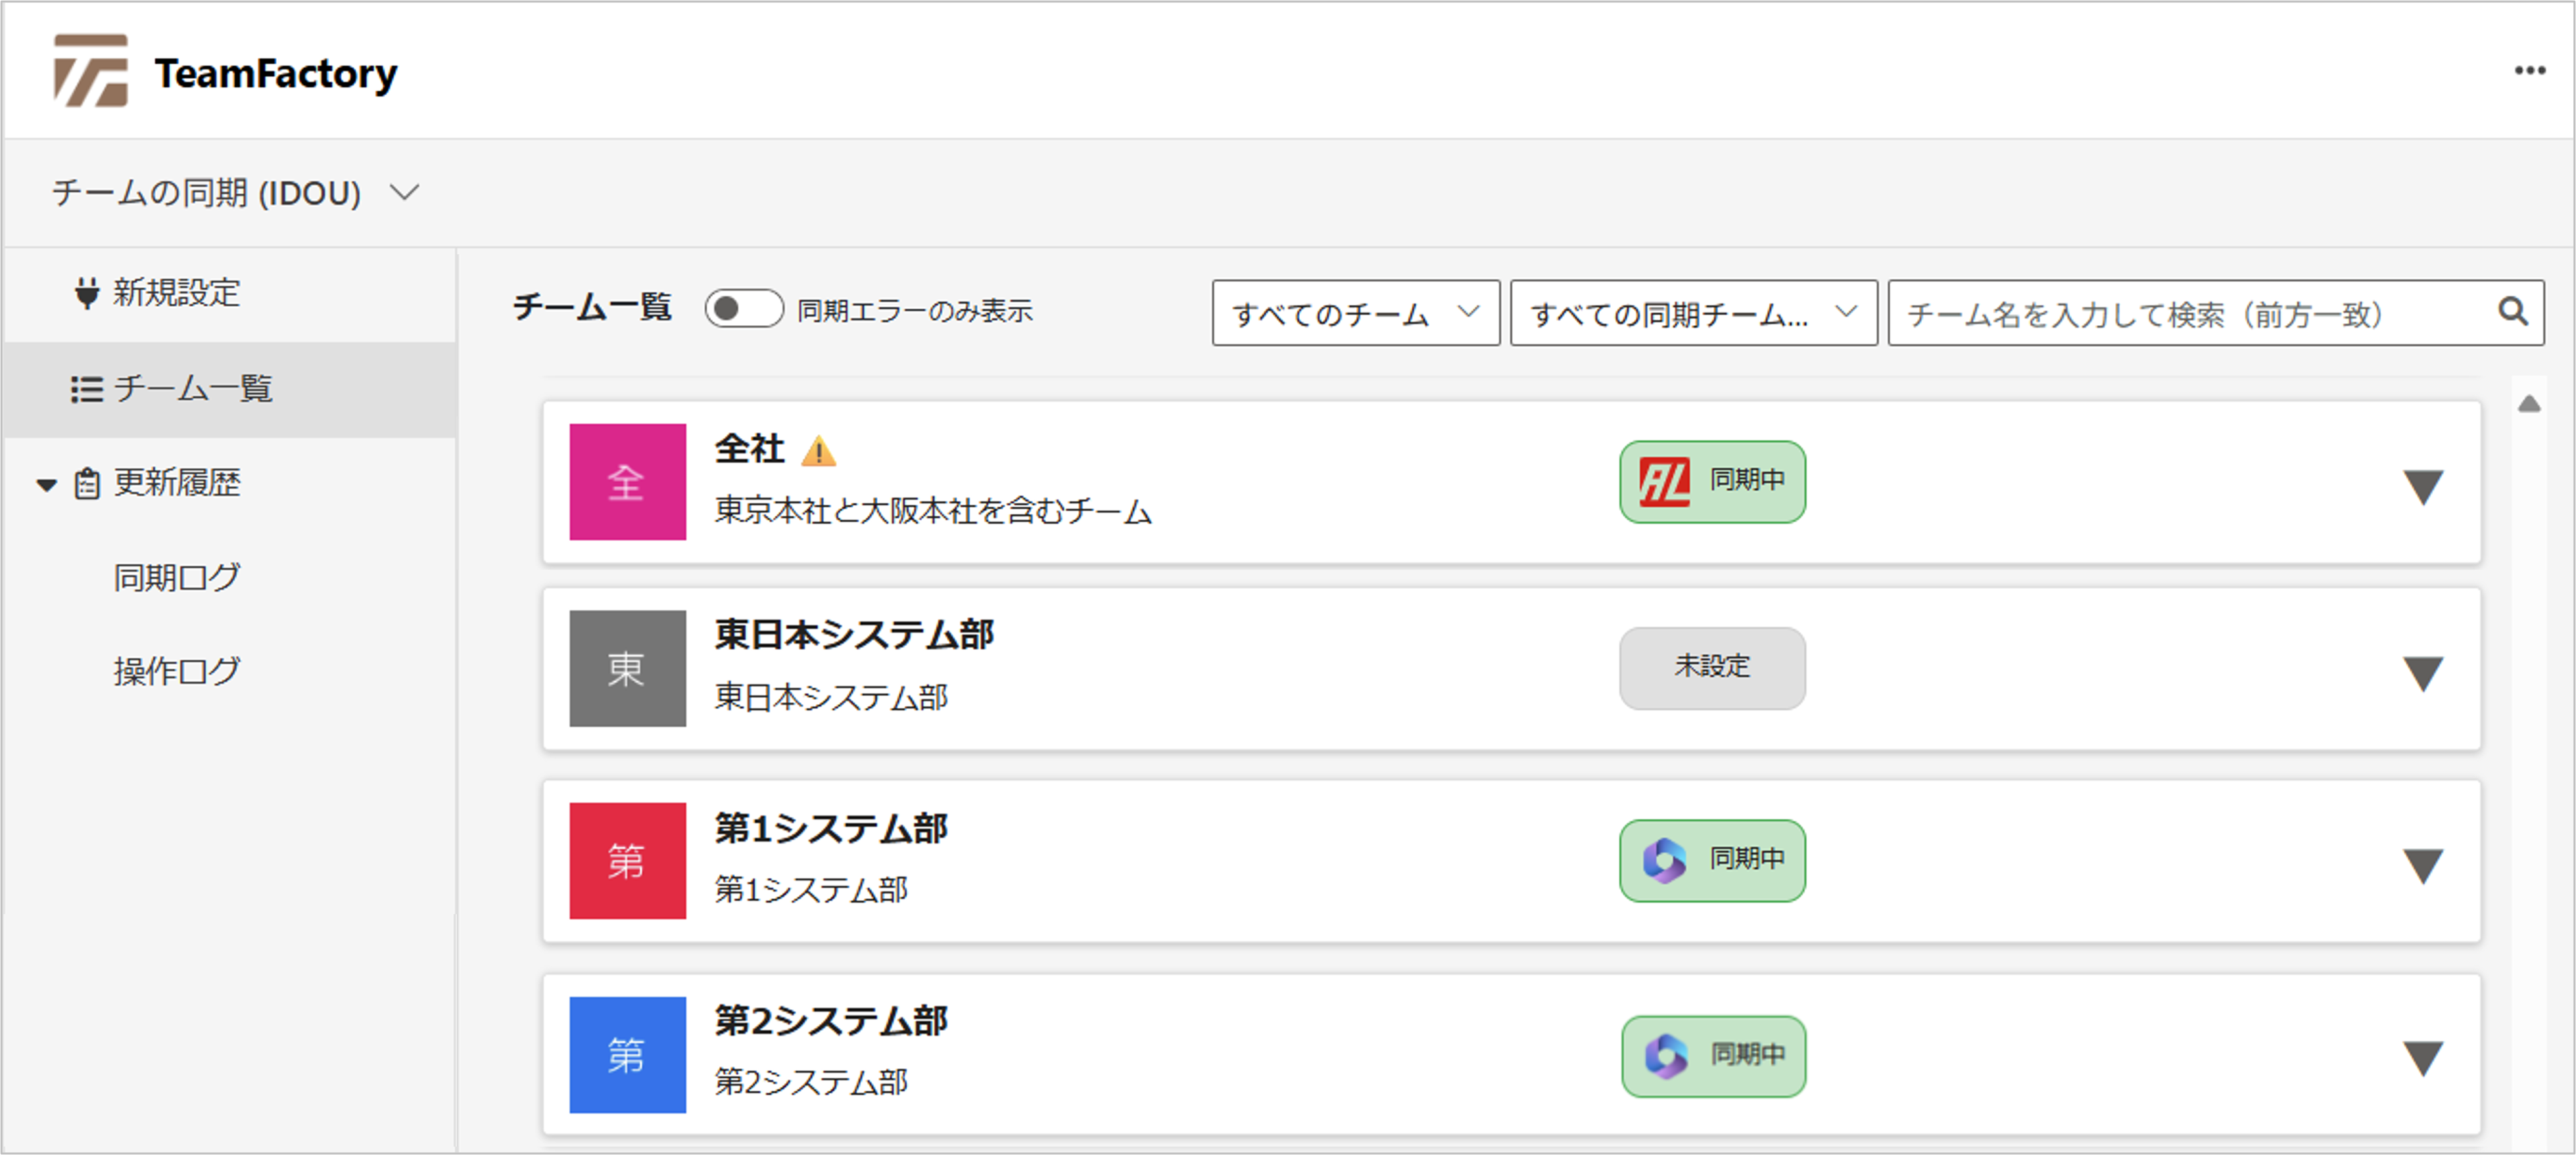Click the TeamFactory logo icon

[x=91, y=70]
